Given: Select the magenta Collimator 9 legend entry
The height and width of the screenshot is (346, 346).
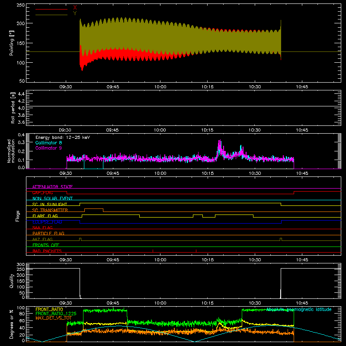Looking at the screenshot, I should 48,148.
